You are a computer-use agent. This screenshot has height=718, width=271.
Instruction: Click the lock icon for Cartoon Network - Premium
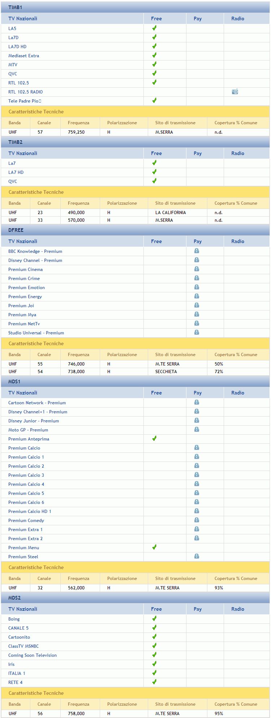197,402
